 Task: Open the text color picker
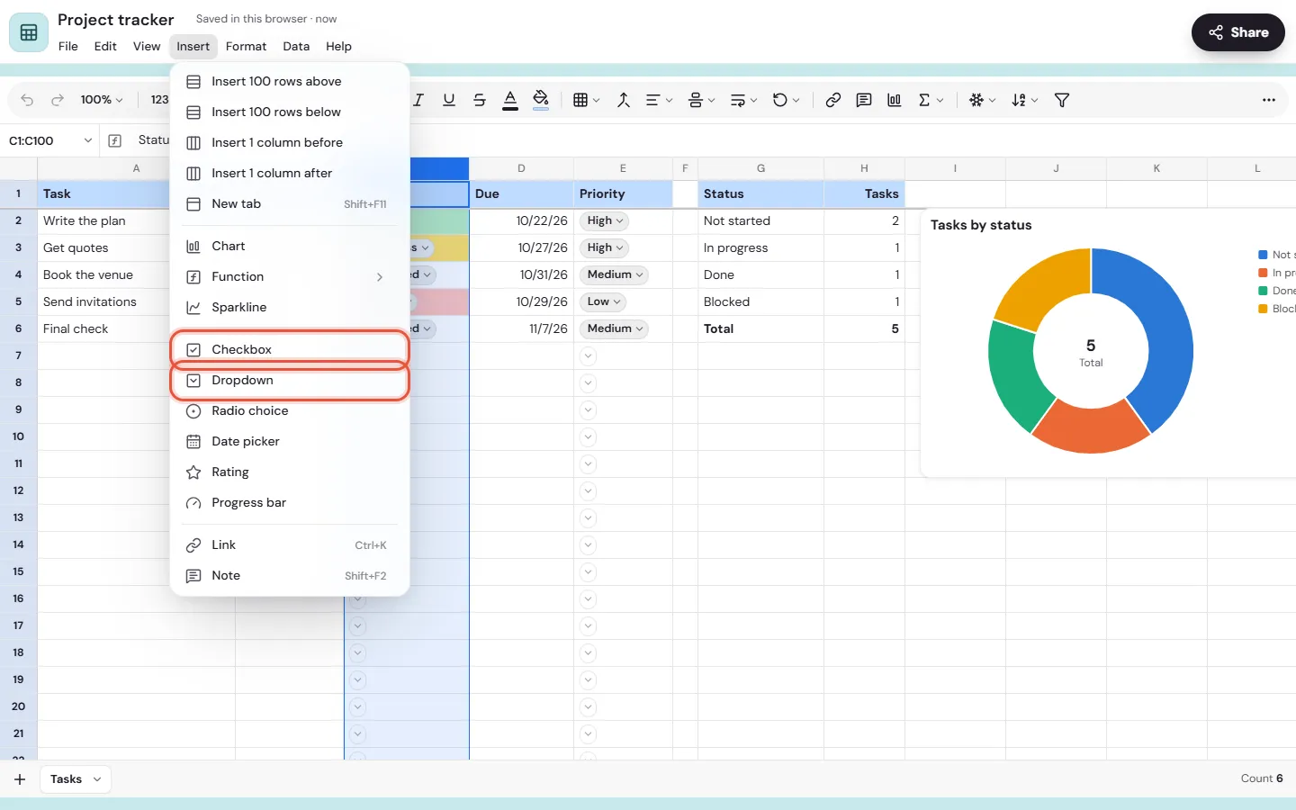(x=510, y=100)
